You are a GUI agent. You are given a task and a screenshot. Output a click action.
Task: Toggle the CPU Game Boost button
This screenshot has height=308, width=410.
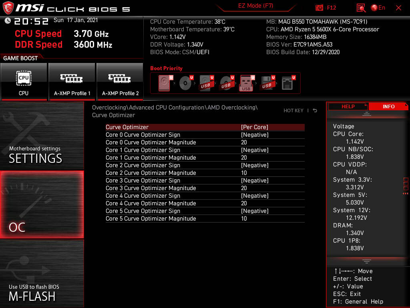(x=24, y=82)
